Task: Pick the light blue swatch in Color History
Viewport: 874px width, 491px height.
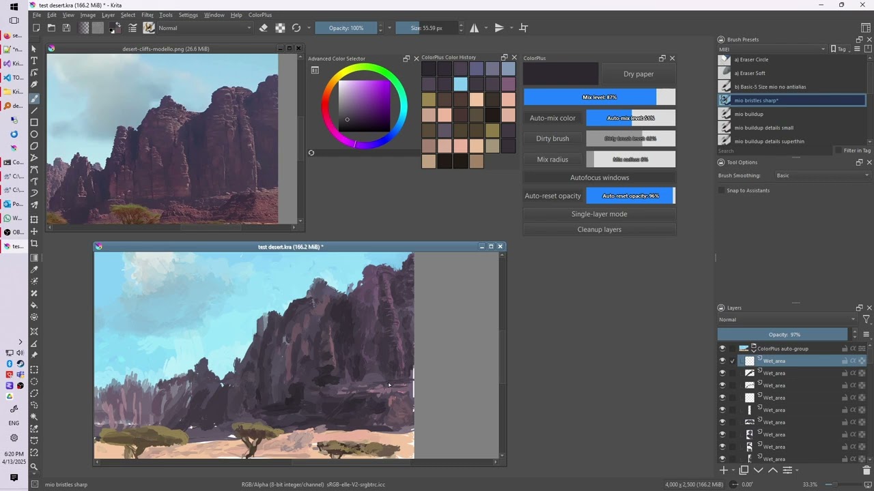Action: click(x=460, y=84)
